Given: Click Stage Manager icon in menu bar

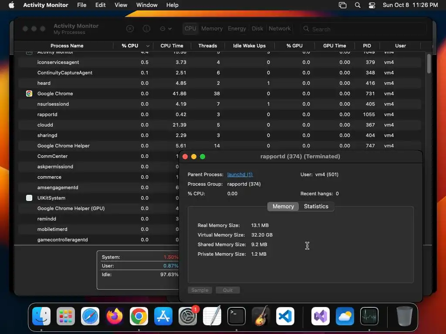Looking at the screenshot, I should (342, 5).
